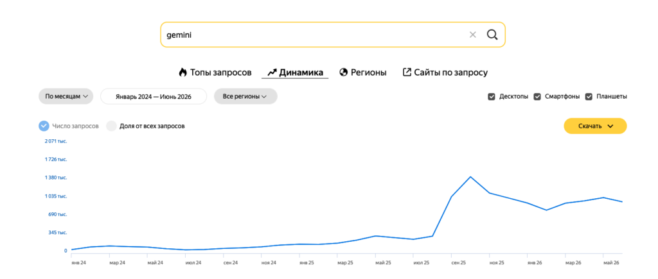Image resolution: width=658 pixels, height=279 pixels.
Task: Click the trend arrow icon beside Динамика
Action: [272, 72]
